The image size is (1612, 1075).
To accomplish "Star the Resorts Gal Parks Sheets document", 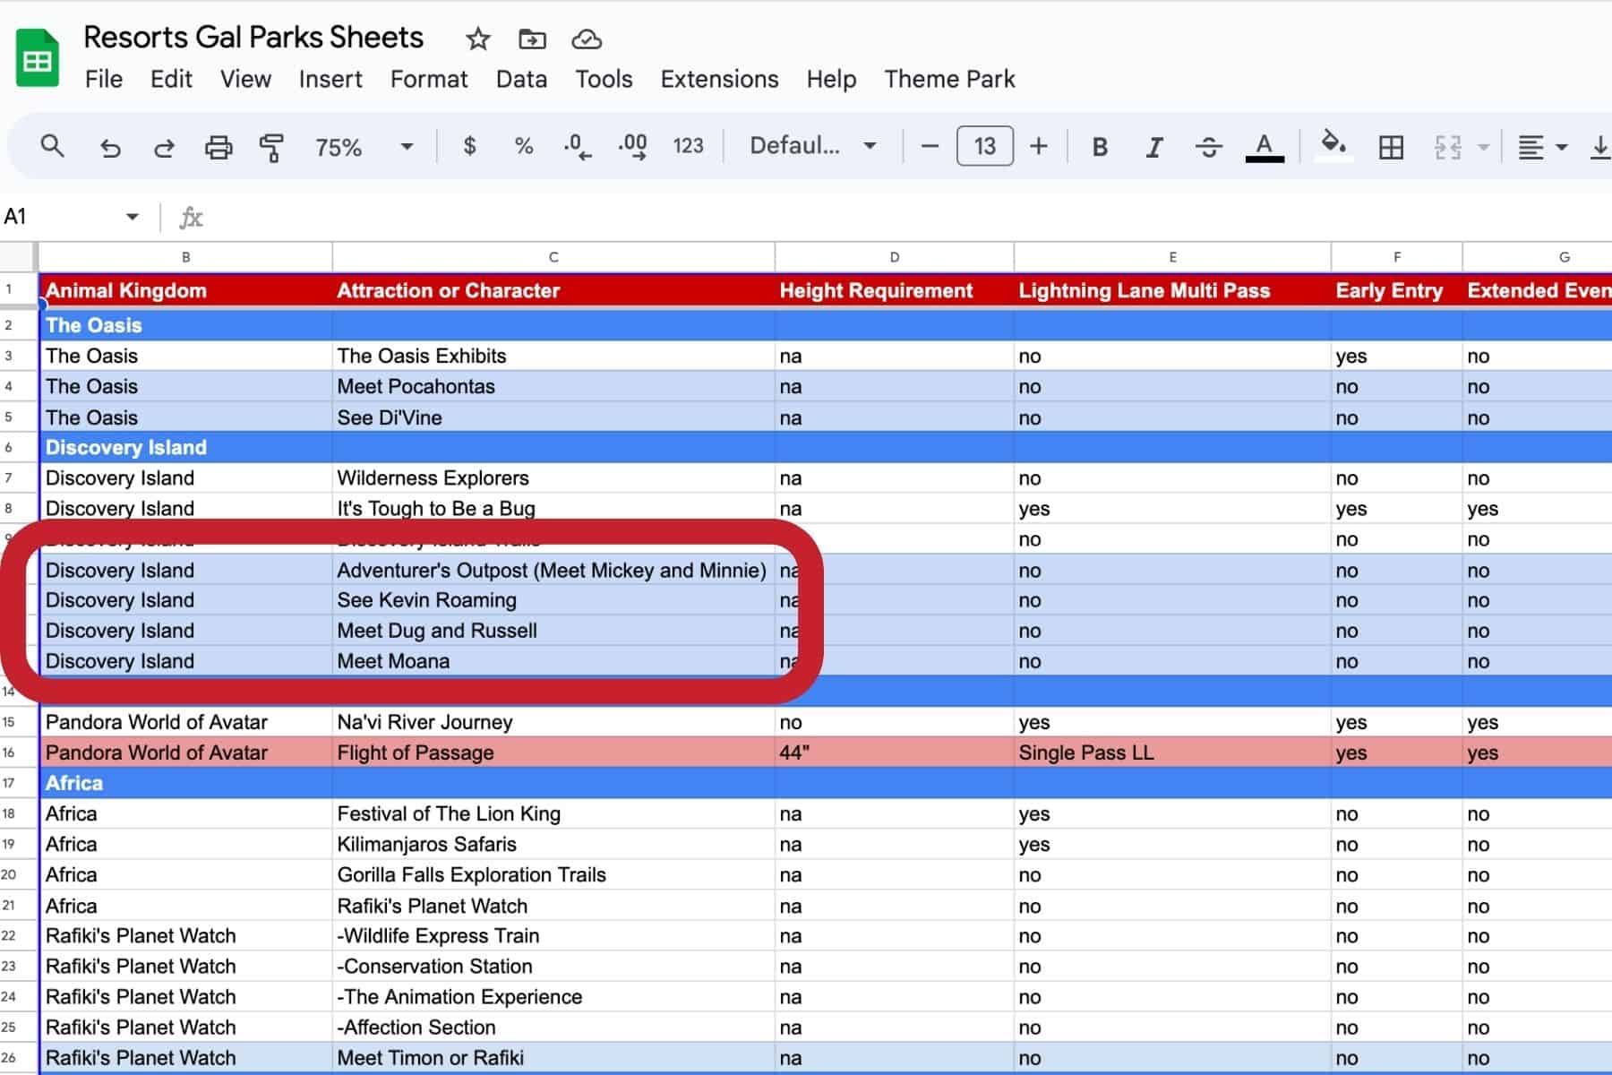I will [478, 39].
